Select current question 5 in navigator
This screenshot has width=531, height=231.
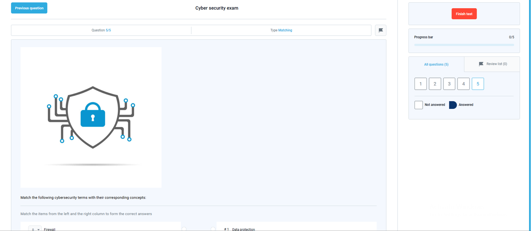click(478, 84)
